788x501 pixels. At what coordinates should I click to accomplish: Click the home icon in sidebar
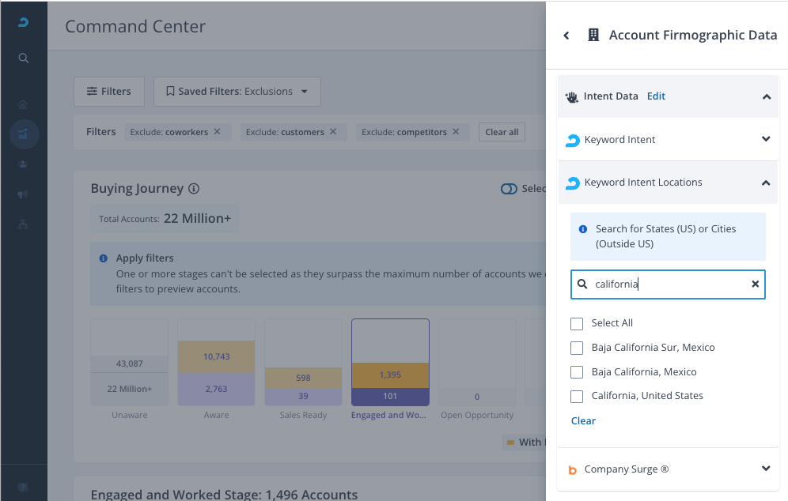coord(24,104)
